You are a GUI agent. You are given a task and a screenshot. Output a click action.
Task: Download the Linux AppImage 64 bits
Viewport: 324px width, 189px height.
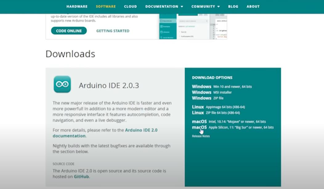(218, 107)
